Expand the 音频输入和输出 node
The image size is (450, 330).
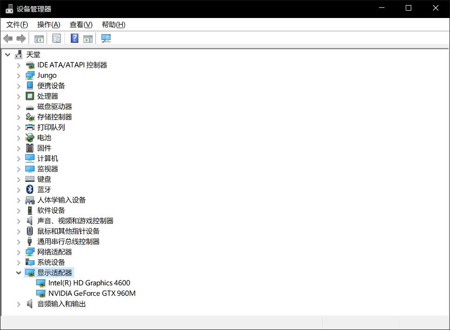(x=18, y=304)
